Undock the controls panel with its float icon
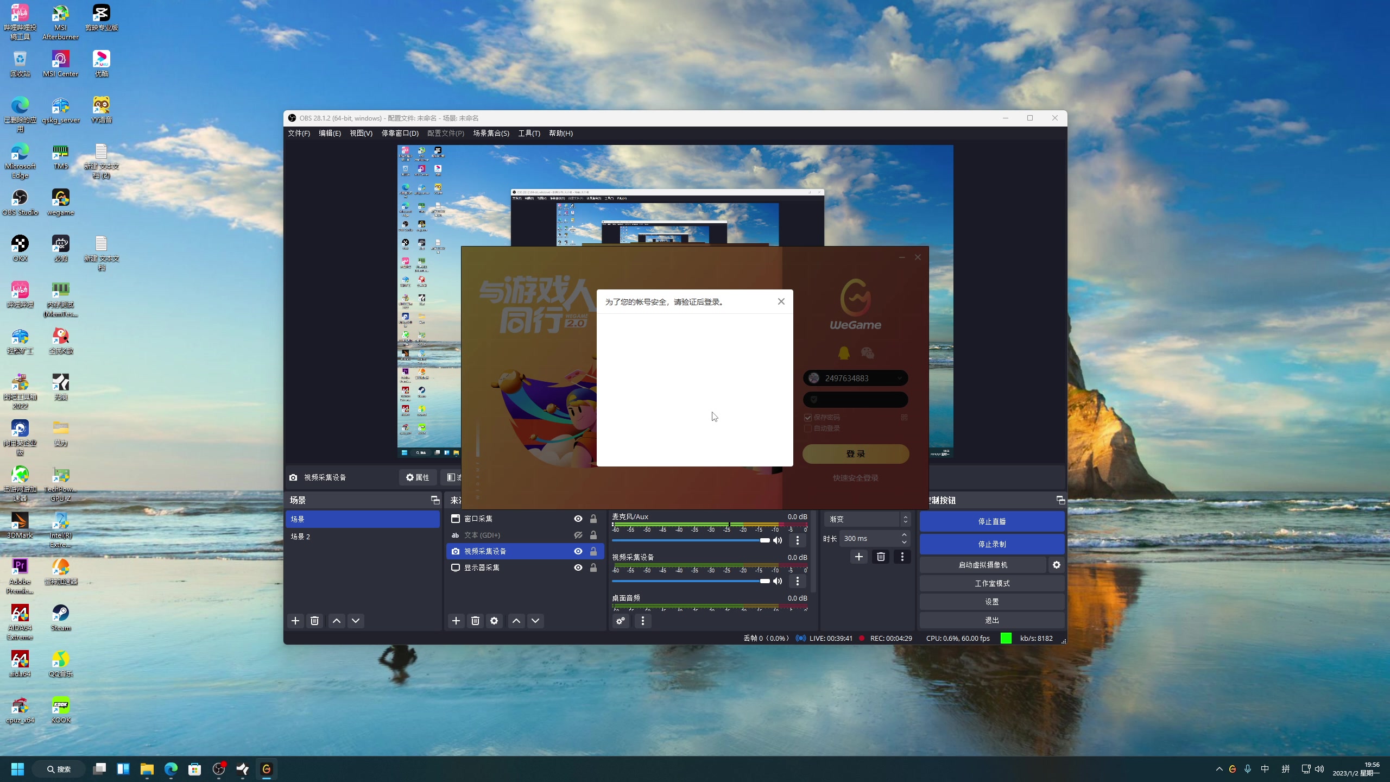Screen dimensions: 1390x782 click(1060, 500)
